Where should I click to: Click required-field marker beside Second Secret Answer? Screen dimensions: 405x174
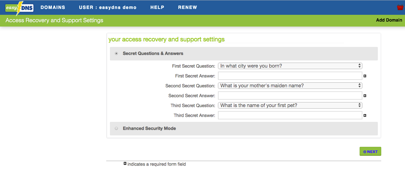365,96
